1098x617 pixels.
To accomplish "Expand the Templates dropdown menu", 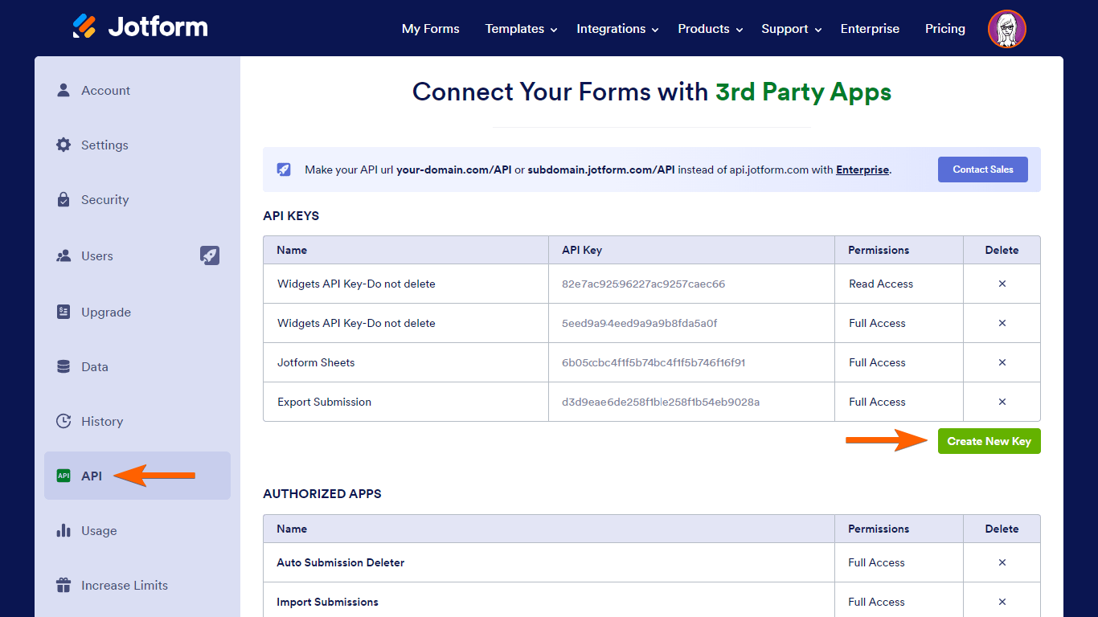I will (x=521, y=29).
